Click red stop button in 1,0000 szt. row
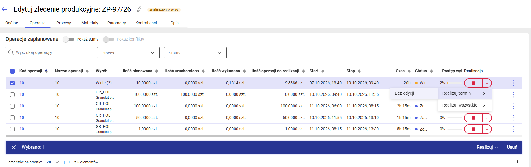Viewport: 531px width, 167px height. (473, 129)
